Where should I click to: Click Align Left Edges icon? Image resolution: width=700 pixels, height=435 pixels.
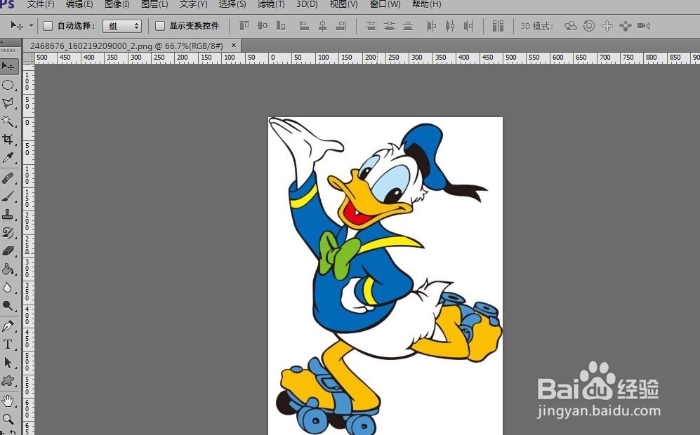[304, 26]
